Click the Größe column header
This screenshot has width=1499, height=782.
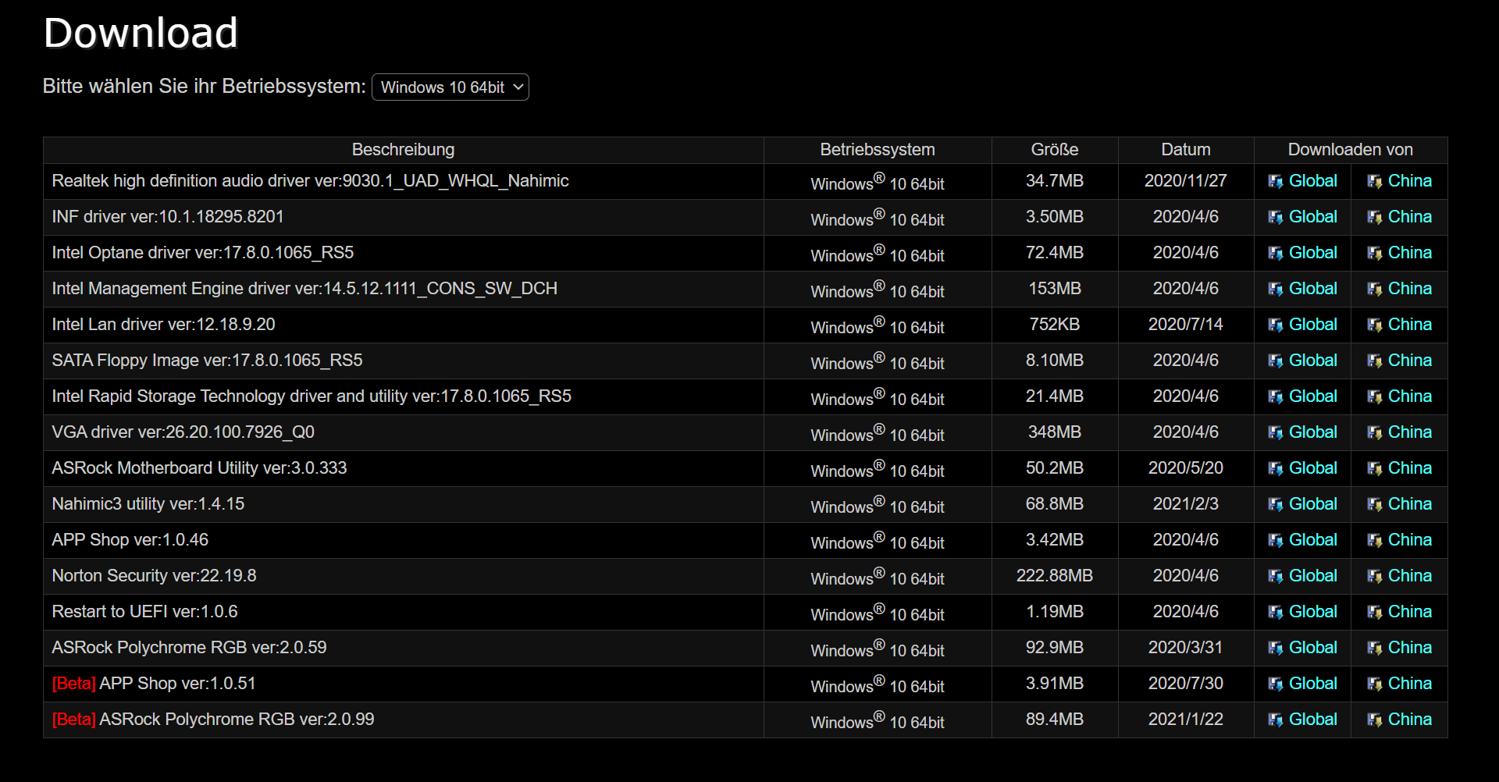(1055, 150)
